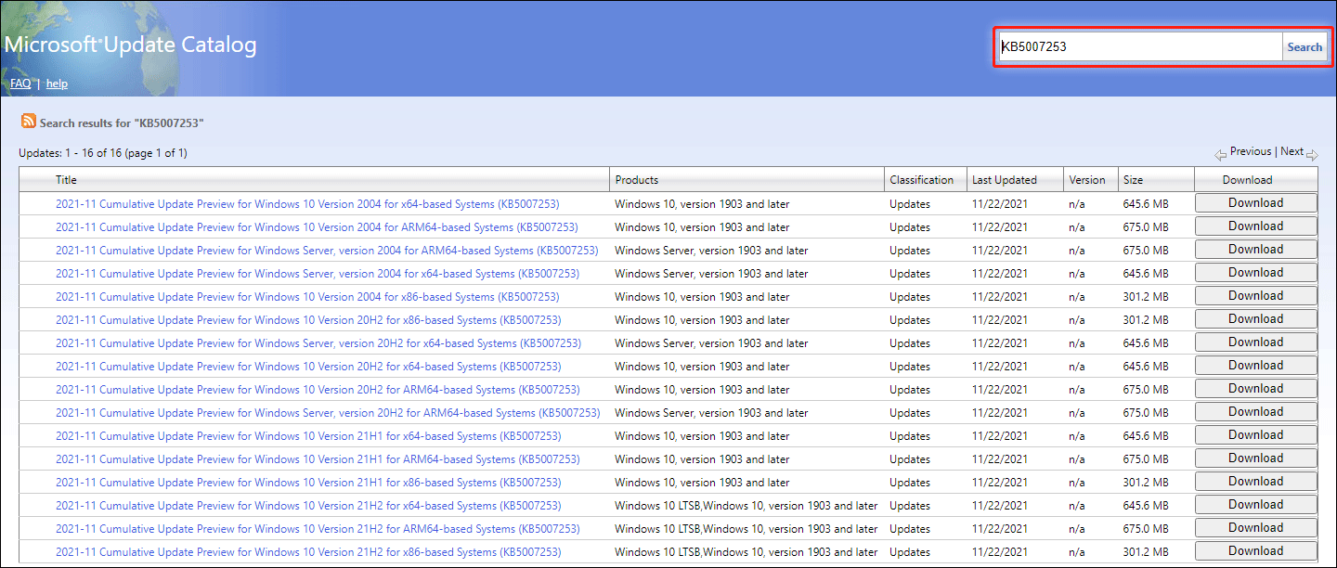Image resolution: width=1337 pixels, height=568 pixels.
Task: Open Windows 10 Version 21H1 ARM64-based update link
Action: pos(318,459)
